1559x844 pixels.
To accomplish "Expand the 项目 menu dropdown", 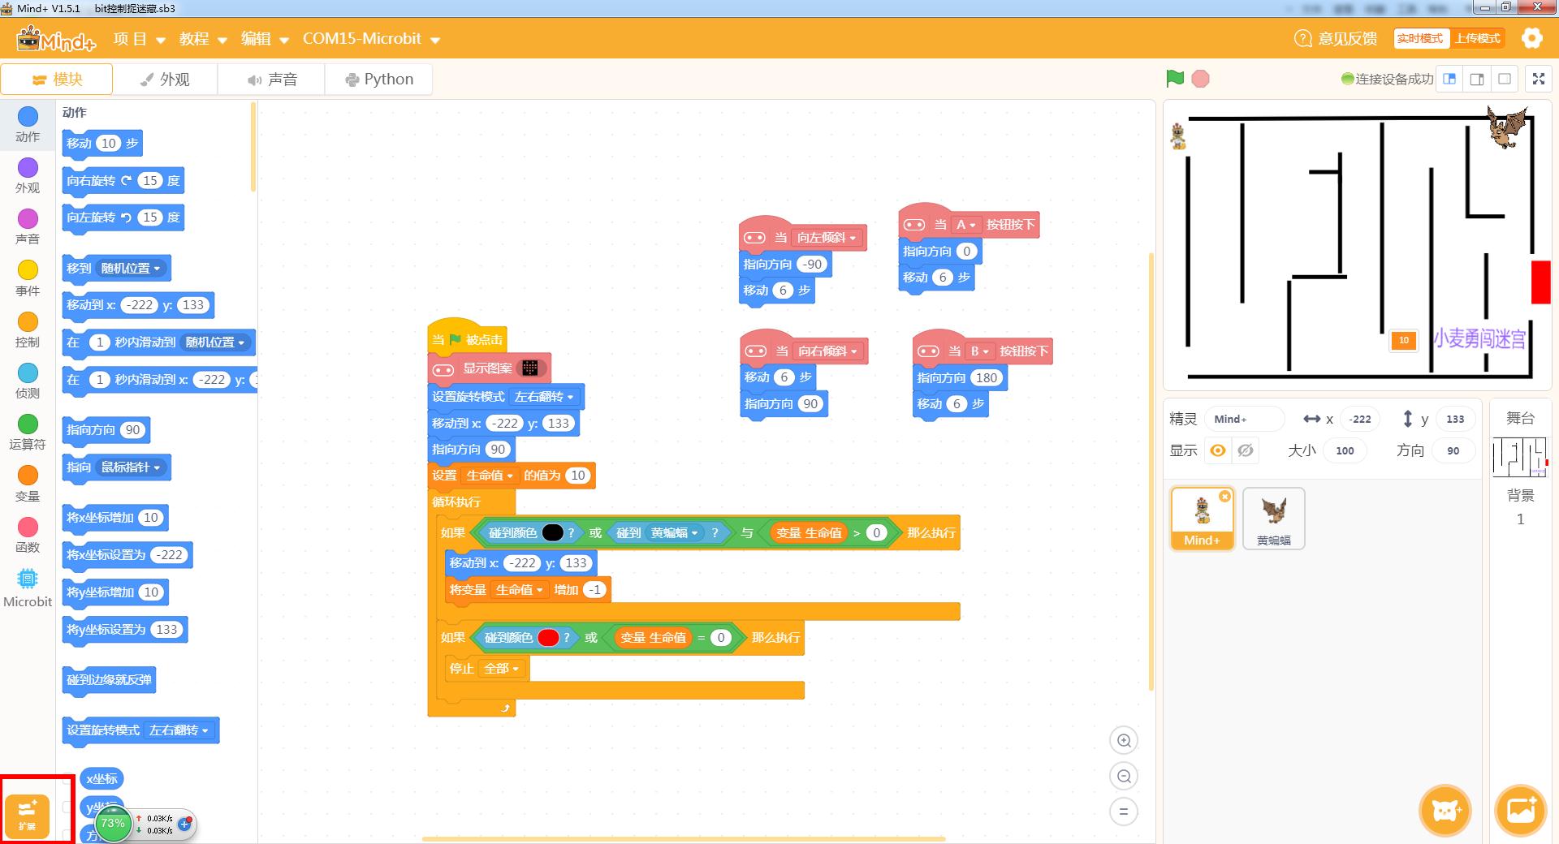I will coord(139,39).
